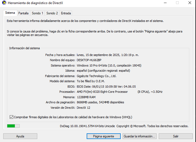Exit using the Salir button
Image resolution: width=196 pixels, height=142 pixels.
click(x=176, y=136)
